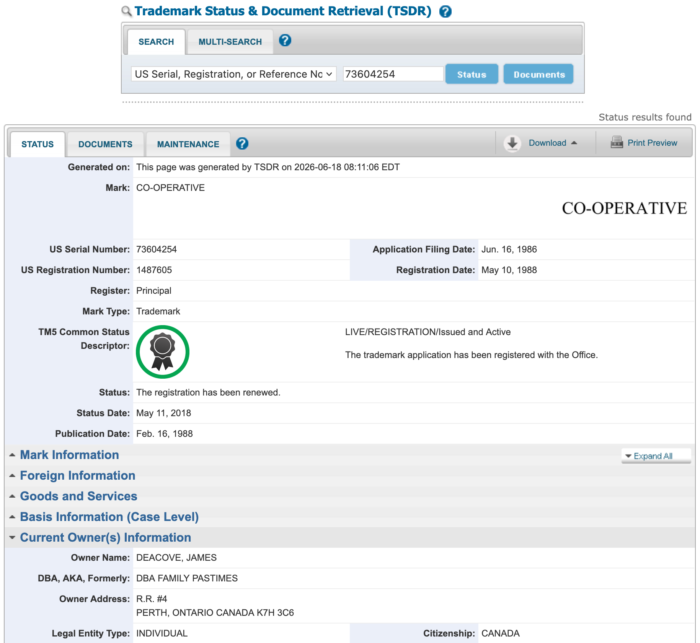Expand Basis Information (Case Level) section

click(109, 517)
